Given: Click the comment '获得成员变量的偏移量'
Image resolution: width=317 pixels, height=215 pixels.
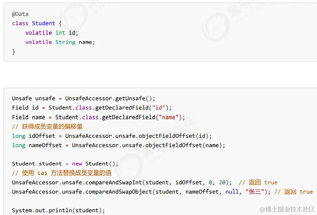Looking at the screenshot, I should tap(47, 126).
